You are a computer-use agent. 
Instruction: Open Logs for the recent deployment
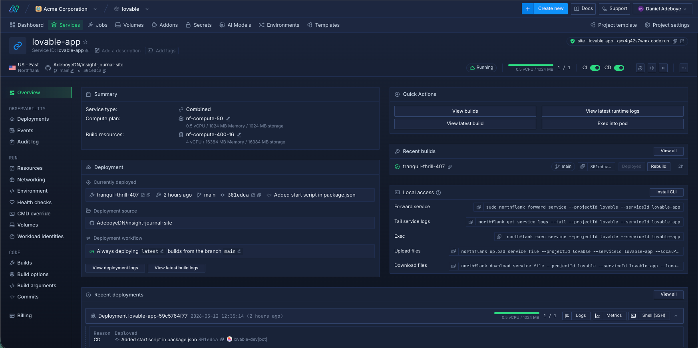tap(576, 316)
